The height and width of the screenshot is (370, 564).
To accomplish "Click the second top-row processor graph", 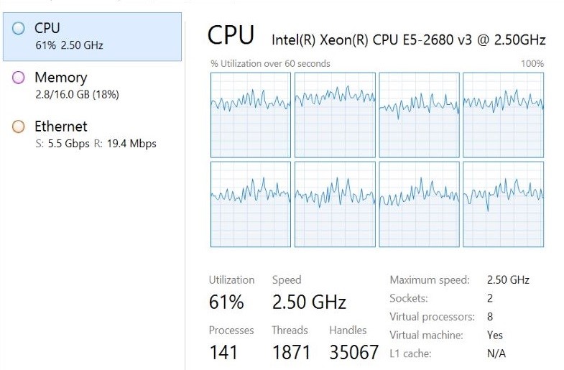I will point(335,115).
